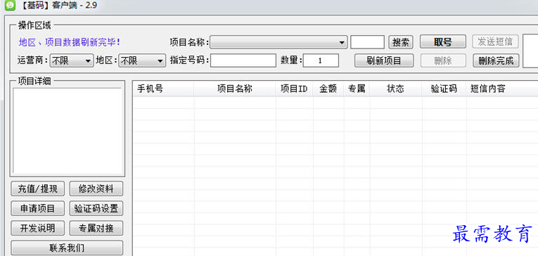
Task: Focus the 指定号码 input field
Action: (x=243, y=60)
